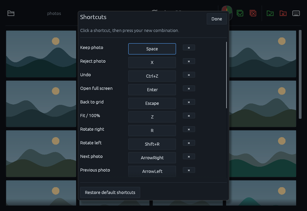Click the ArrowRight binding for Next photo
This screenshot has width=307, height=211.
[152, 158]
